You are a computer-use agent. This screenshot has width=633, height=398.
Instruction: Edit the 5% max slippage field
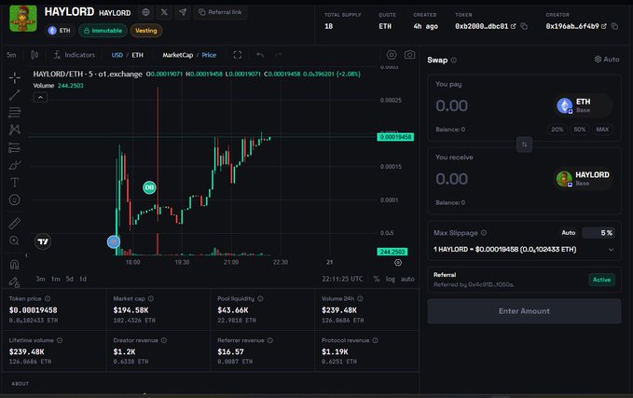[599, 233]
